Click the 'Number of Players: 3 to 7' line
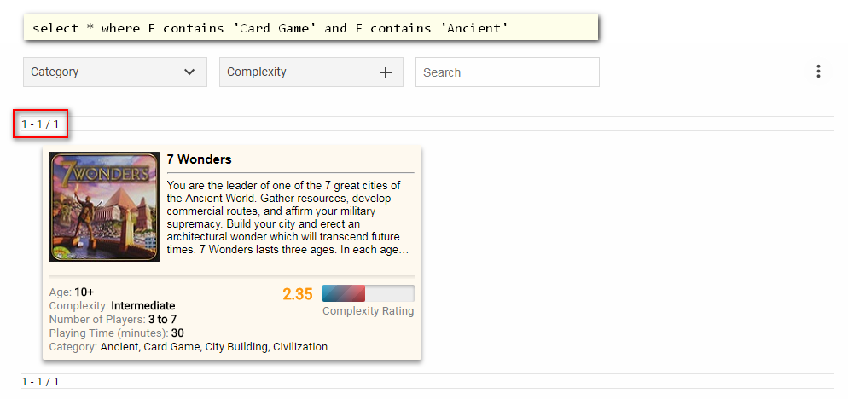This screenshot has height=399, width=848. pos(113,320)
